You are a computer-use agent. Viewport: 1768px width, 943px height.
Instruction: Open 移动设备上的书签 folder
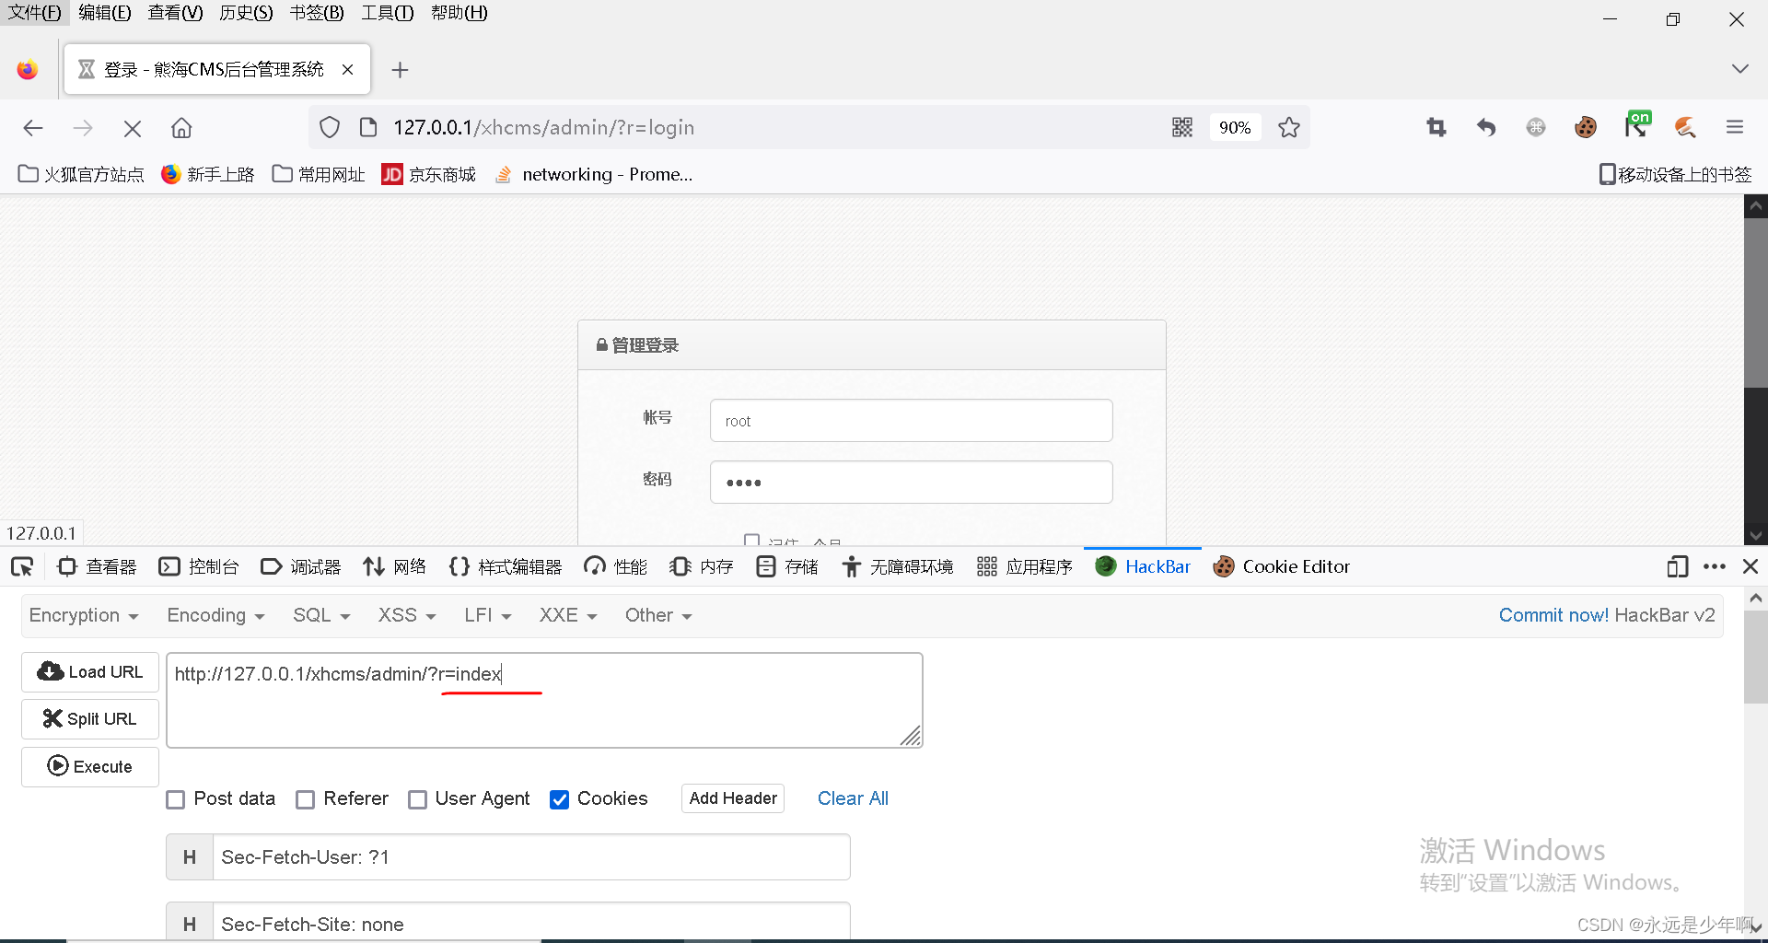[1675, 174]
